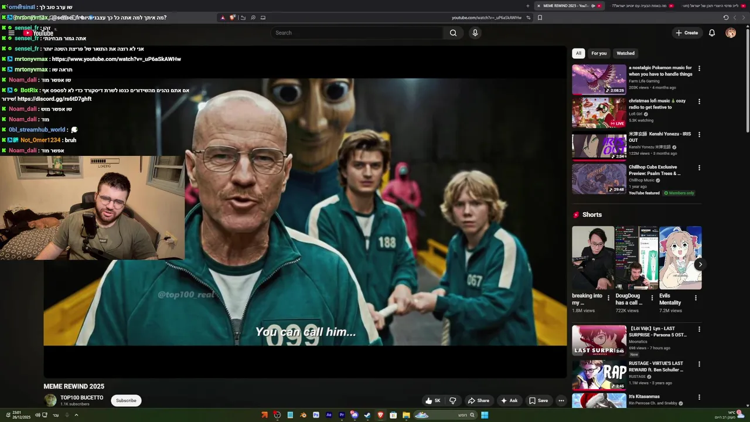Search YouTube with the magnifier button

pyautogui.click(x=453, y=33)
